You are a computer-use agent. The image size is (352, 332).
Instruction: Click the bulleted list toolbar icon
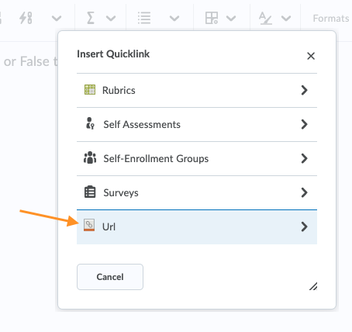144,18
